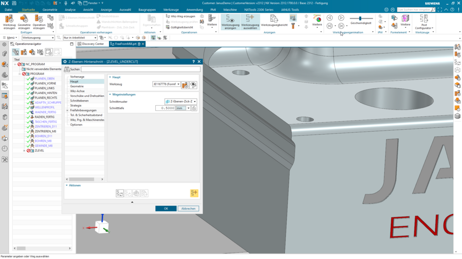Open the Menü button
Viewport: 462px width, 259px height.
click(9, 38)
